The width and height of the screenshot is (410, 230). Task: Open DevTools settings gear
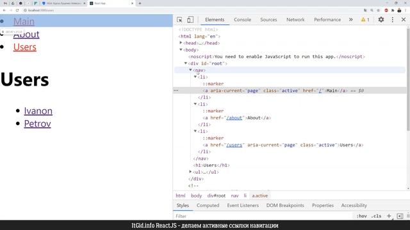(x=381, y=20)
